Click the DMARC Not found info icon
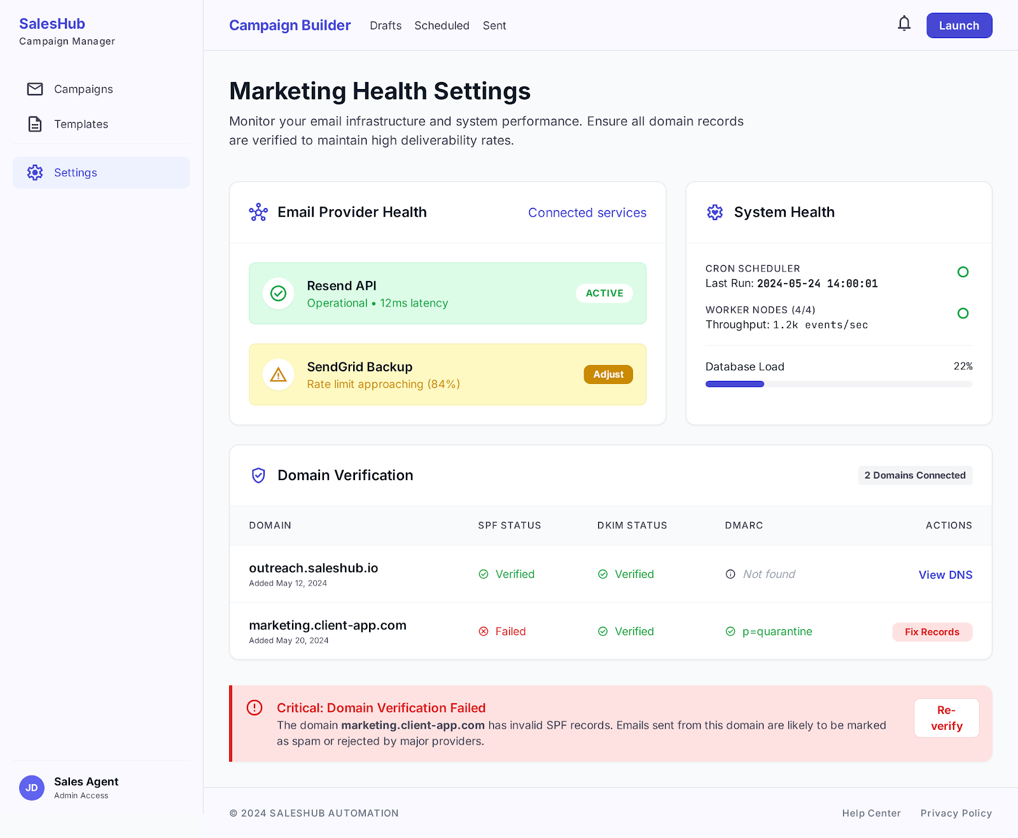Image resolution: width=1018 pixels, height=838 pixels. pos(730,574)
